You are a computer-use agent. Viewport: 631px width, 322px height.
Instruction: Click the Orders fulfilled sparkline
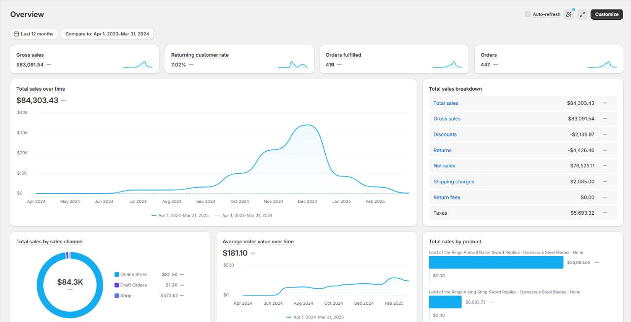click(x=447, y=64)
